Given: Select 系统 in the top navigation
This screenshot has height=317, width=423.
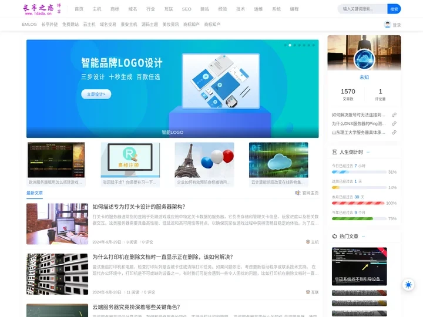Looking at the screenshot, I should click(276, 9).
